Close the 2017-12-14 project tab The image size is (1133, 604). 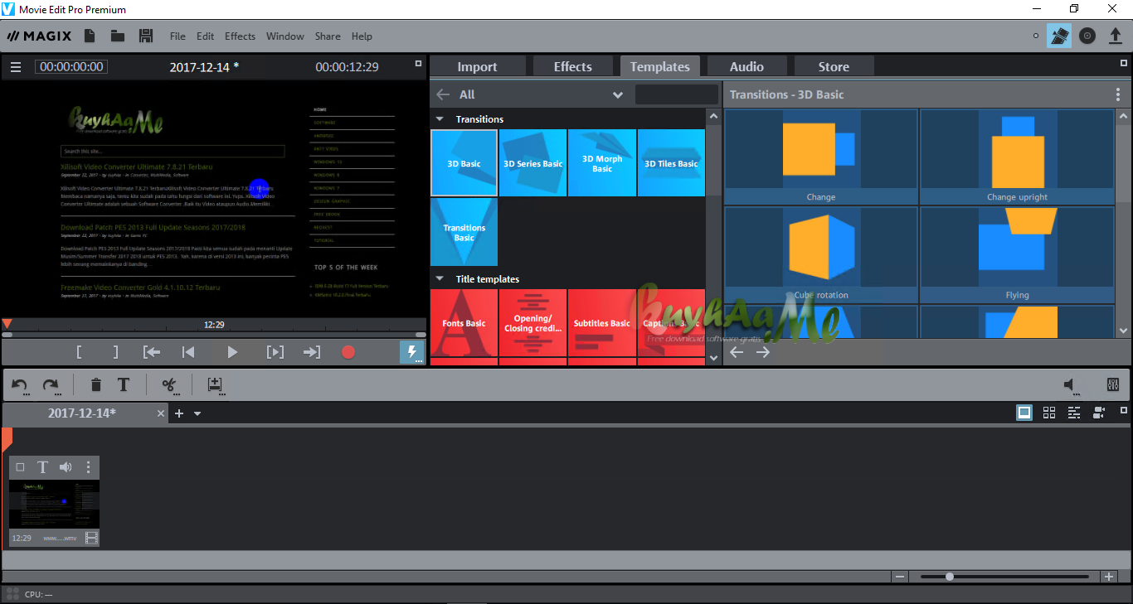[x=161, y=413]
